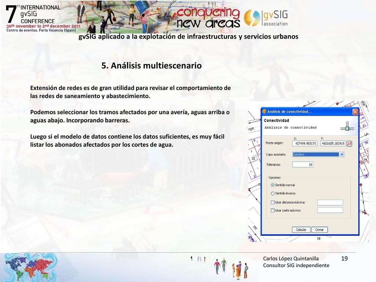This screenshot has height=282, width=376.
Task: Click the 'Punto origen:' label
Action: [274, 143]
